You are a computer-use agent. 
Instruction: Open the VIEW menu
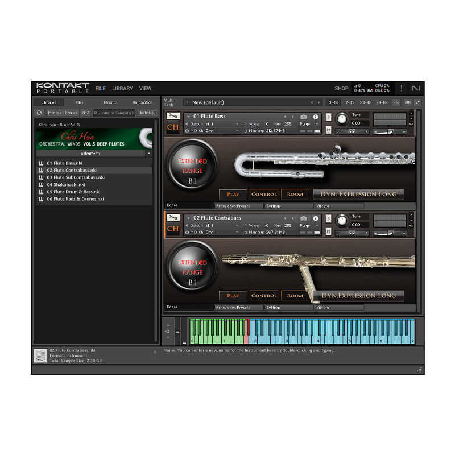pos(145,89)
